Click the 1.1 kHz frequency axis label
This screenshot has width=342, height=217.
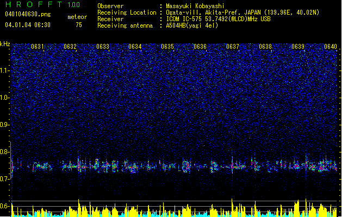[5, 71]
